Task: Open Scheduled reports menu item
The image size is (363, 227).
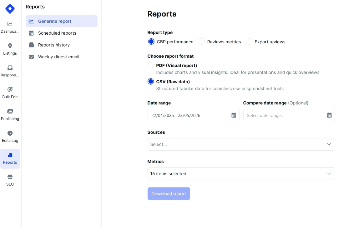Action: click(62, 33)
